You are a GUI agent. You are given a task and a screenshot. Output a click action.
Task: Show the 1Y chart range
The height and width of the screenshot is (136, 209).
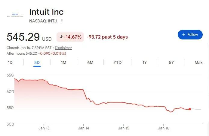[x=145, y=62]
